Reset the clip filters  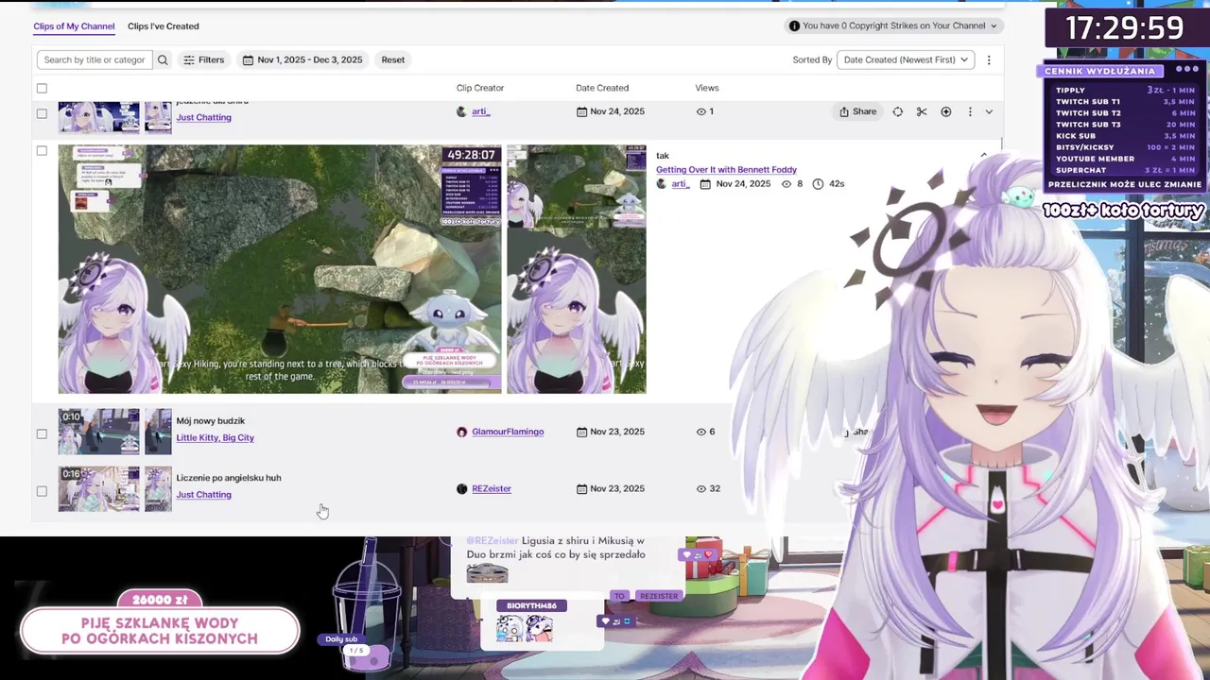pyautogui.click(x=393, y=59)
